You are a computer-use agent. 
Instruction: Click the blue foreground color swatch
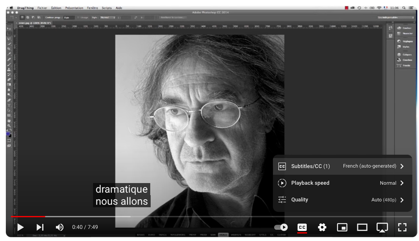coord(8,134)
